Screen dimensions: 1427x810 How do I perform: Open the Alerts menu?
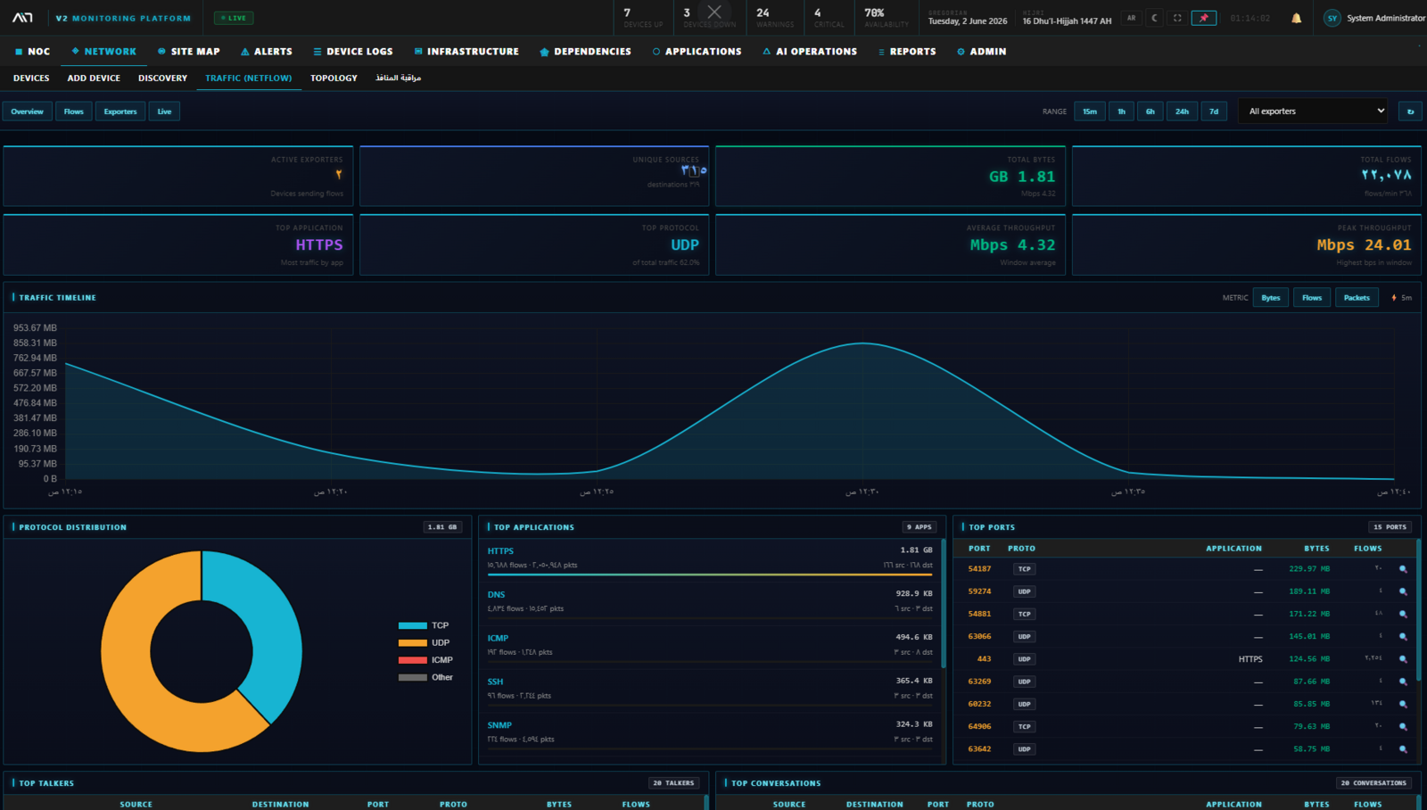pos(267,52)
